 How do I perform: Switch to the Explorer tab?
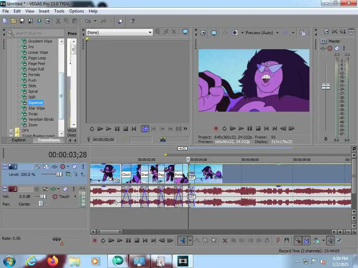pos(19,140)
